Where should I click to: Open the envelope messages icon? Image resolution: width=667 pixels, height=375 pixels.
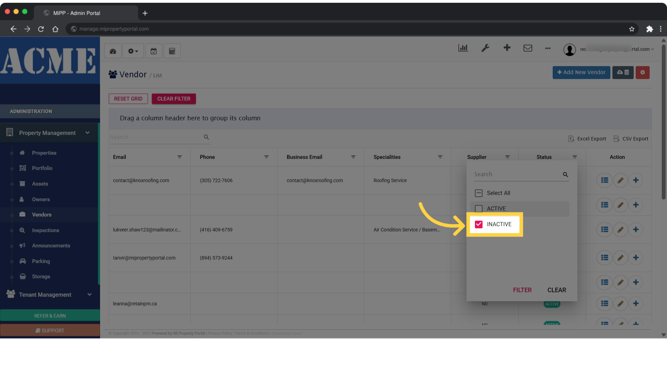pyautogui.click(x=528, y=48)
